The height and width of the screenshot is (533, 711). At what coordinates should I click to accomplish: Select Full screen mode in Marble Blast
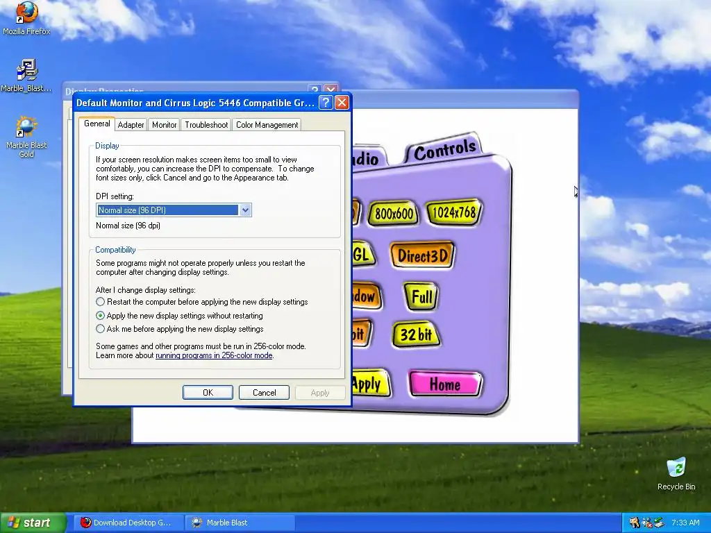[x=421, y=297]
